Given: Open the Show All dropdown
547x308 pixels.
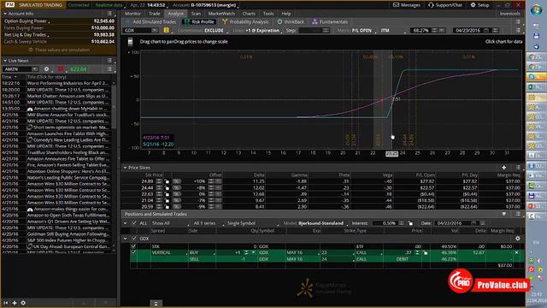Looking at the screenshot, I should coord(170,223).
